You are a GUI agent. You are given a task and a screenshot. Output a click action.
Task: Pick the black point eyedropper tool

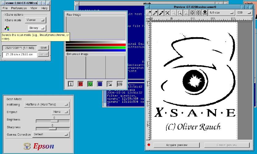click(x=161, y=13)
